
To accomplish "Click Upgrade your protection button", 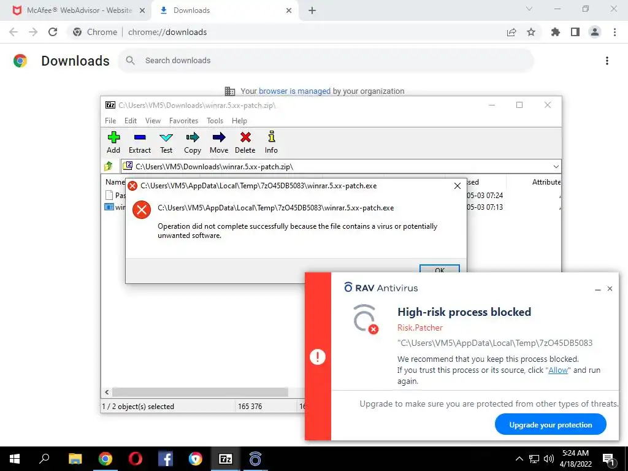I will click(x=550, y=424).
